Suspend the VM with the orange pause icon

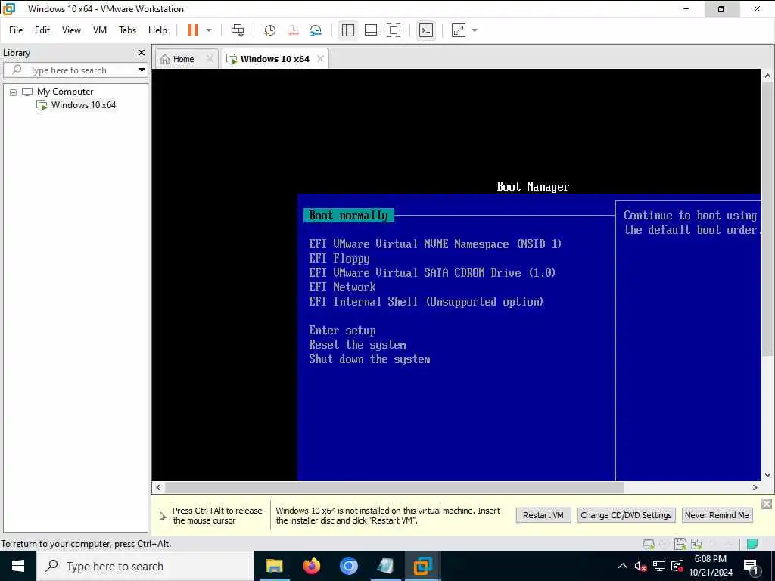[193, 30]
